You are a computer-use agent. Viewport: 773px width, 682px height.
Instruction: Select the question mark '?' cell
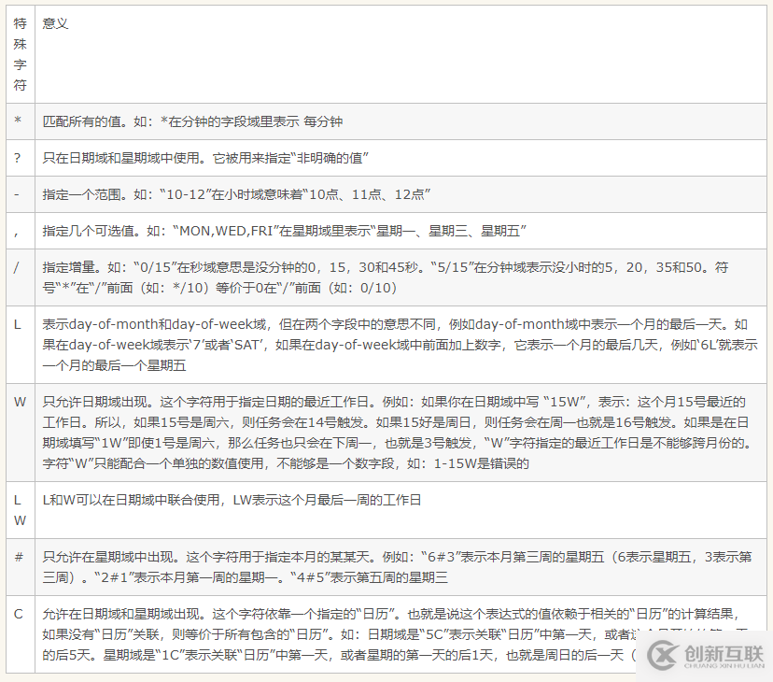click(21, 158)
